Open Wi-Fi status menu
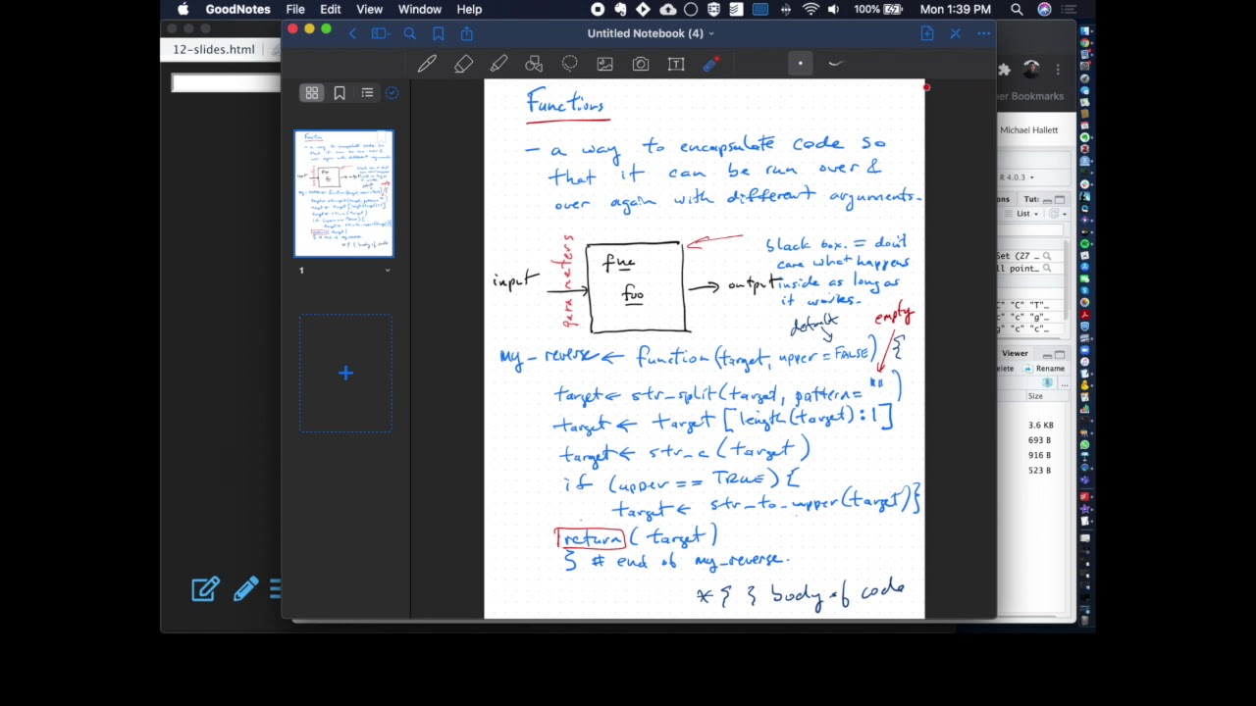Image resolution: width=1256 pixels, height=706 pixels. (811, 9)
